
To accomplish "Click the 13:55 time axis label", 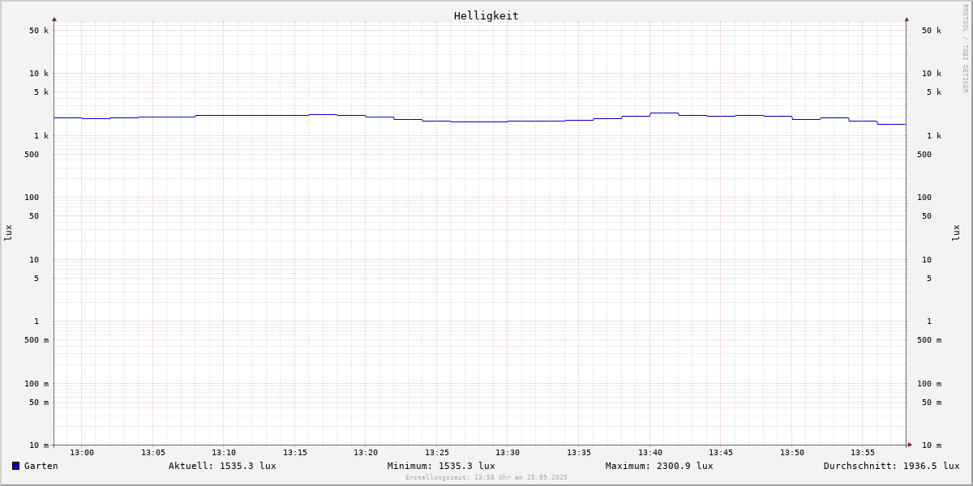I will (863, 453).
